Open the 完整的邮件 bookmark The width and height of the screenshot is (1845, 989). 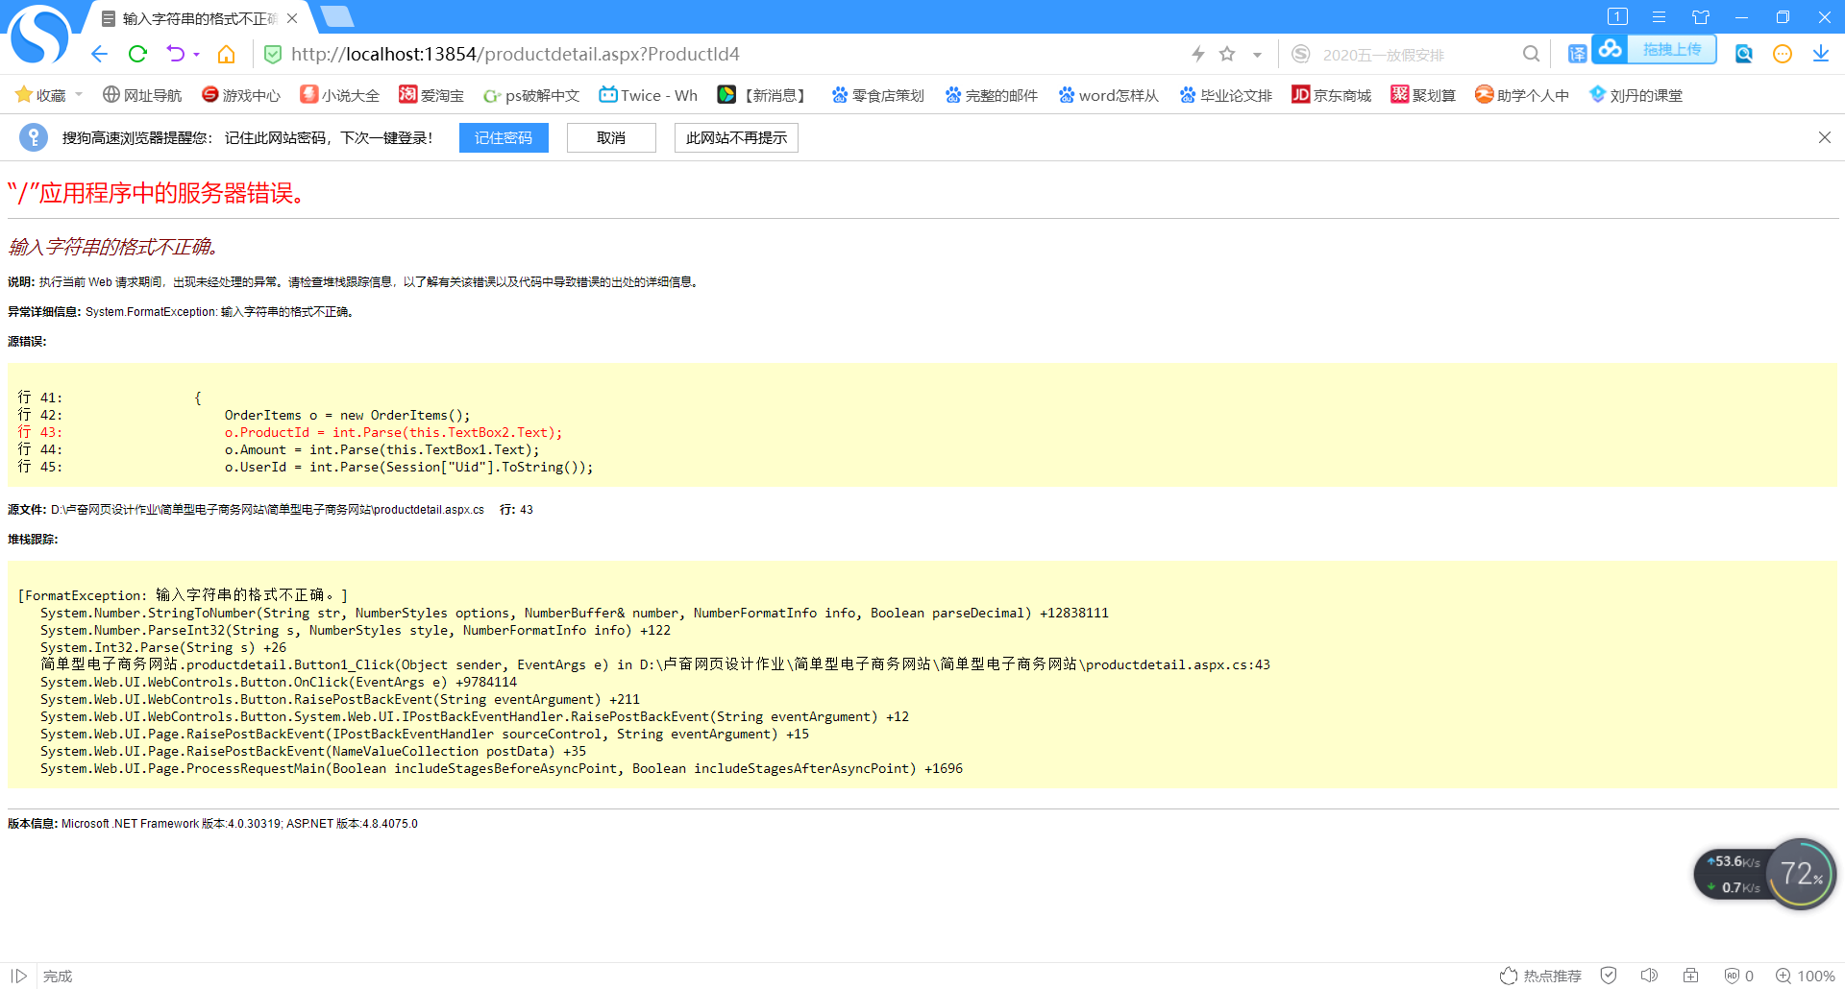coord(992,95)
